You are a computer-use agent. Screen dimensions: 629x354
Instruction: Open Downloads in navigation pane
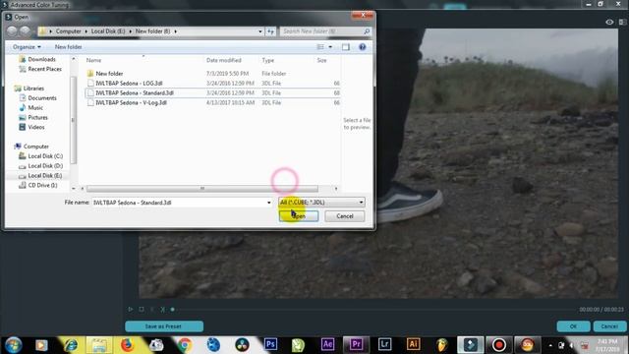pos(41,59)
